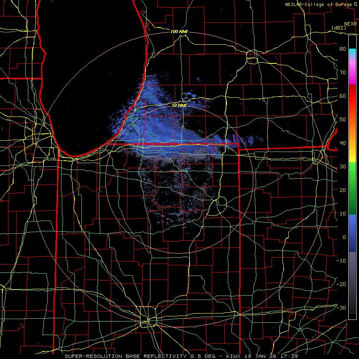This screenshot has width=359, height=359.
Task: Click the -30 value on the dBZ scale
Action: coord(341,308)
